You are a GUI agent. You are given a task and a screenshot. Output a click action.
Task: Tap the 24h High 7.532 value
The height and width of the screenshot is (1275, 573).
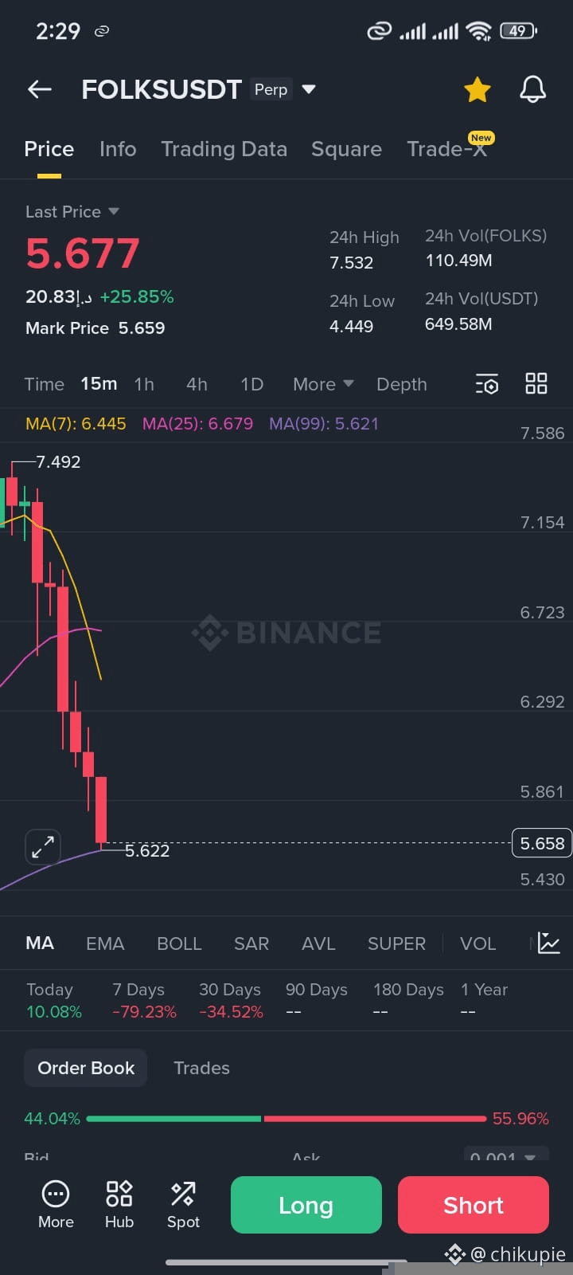tap(352, 262)
